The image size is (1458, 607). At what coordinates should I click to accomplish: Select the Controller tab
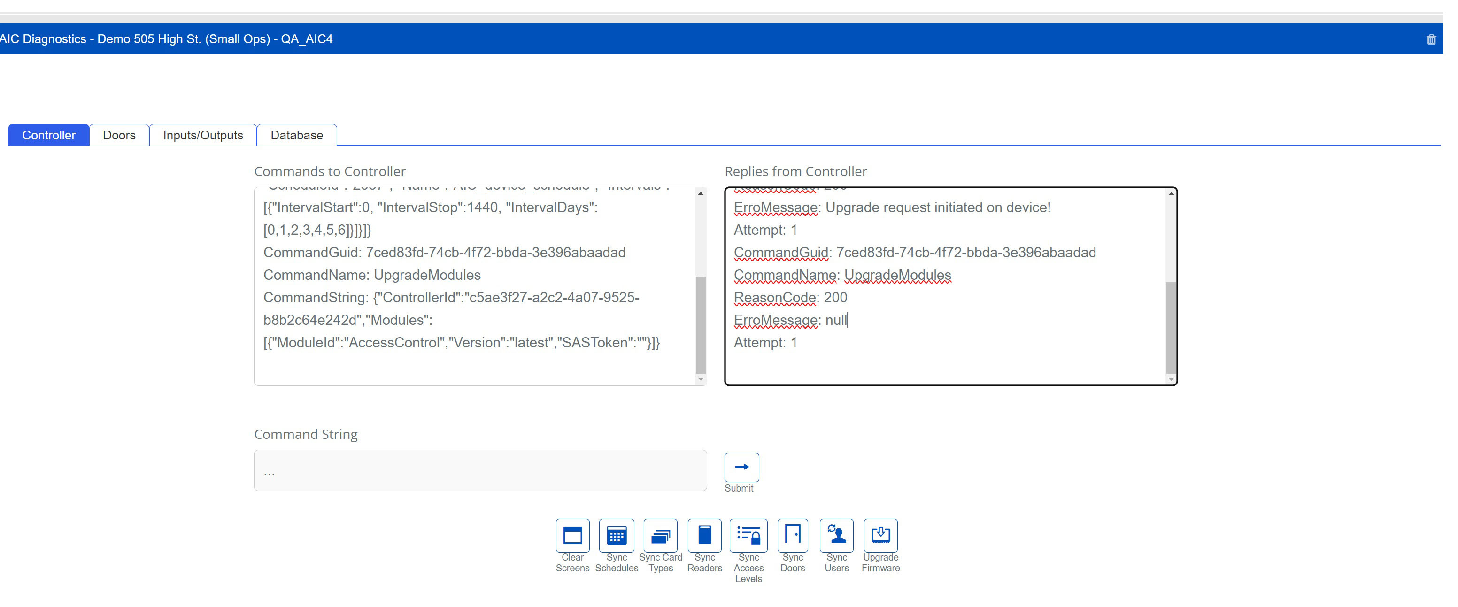pyautogui.click(x=49, y=135)
